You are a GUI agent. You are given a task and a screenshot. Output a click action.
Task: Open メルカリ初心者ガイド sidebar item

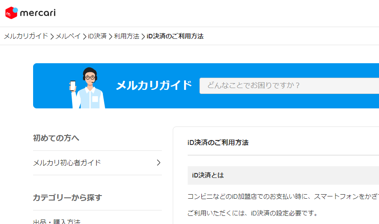click(x=97, y=163)
